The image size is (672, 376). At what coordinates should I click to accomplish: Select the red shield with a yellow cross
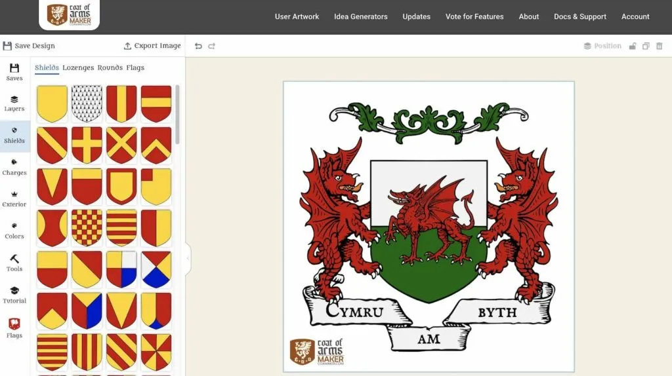point(87,145)
